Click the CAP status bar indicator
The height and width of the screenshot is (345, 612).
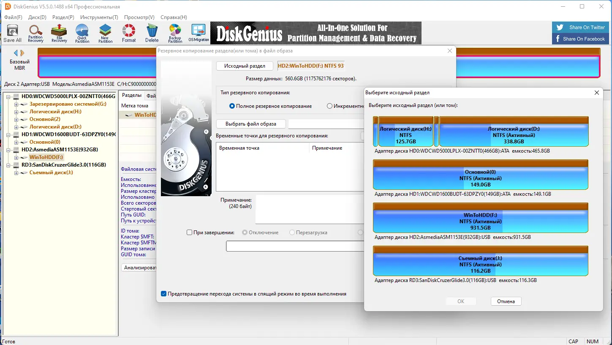tap(573, 341)
